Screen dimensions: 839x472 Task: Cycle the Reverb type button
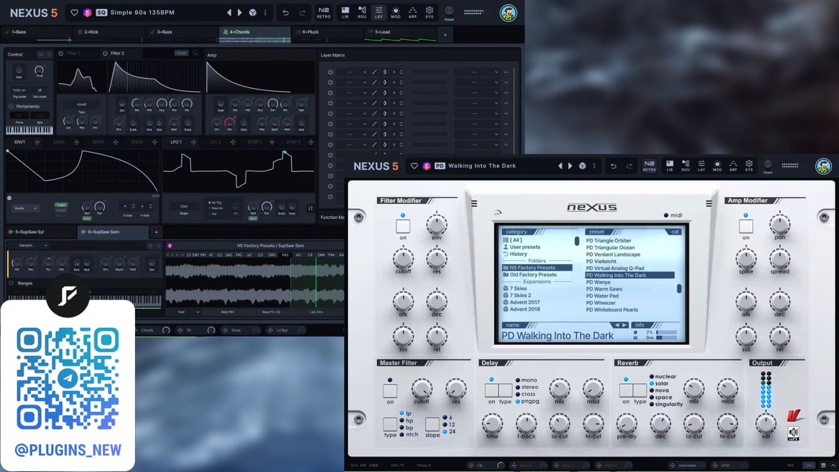pyautogui.click(x=639, y=390)
